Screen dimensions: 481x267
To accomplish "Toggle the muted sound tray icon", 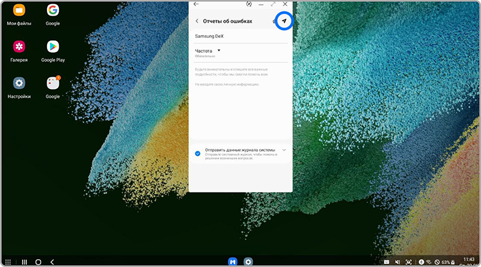I will pyautogui.click(x=397, y=262).
